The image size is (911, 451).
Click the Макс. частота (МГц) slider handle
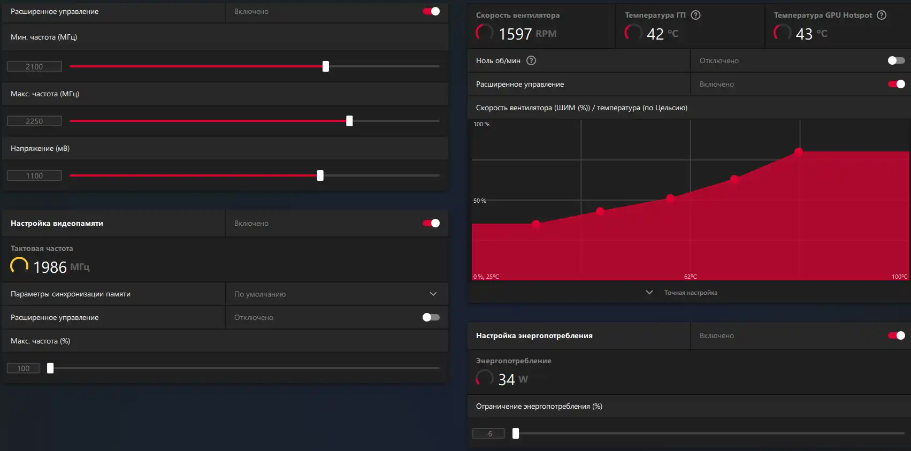(349, 121)
